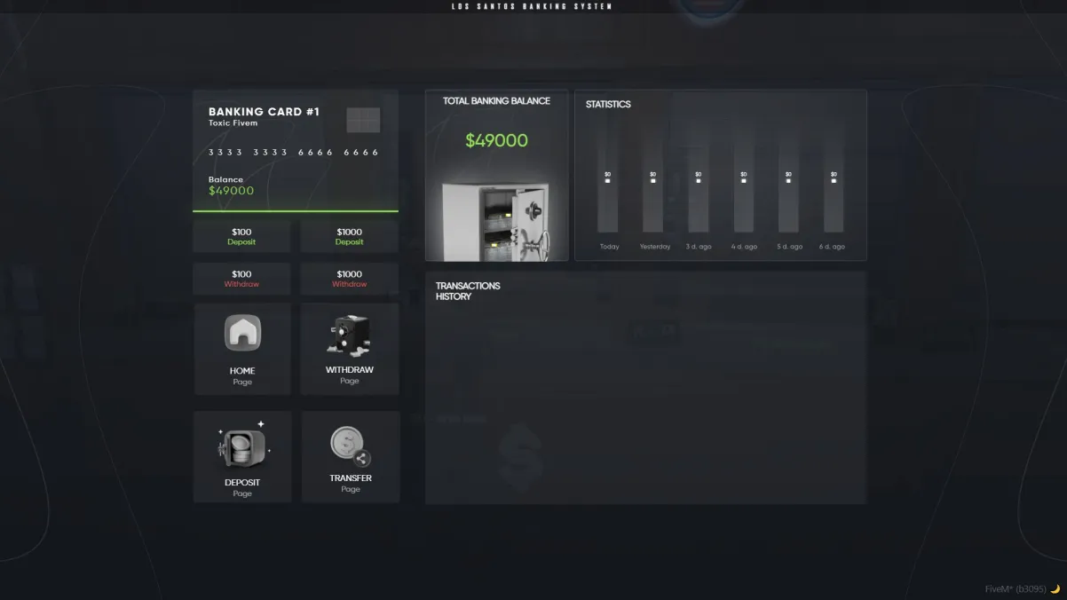
Task: Click the Statistics panel title
Action: [x=608, y=105]
